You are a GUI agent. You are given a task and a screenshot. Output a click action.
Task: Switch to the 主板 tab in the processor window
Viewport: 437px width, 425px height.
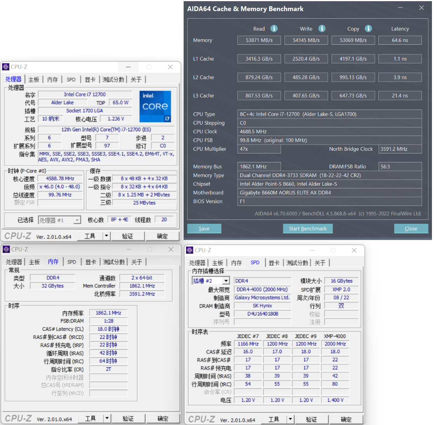coord(34,80)
